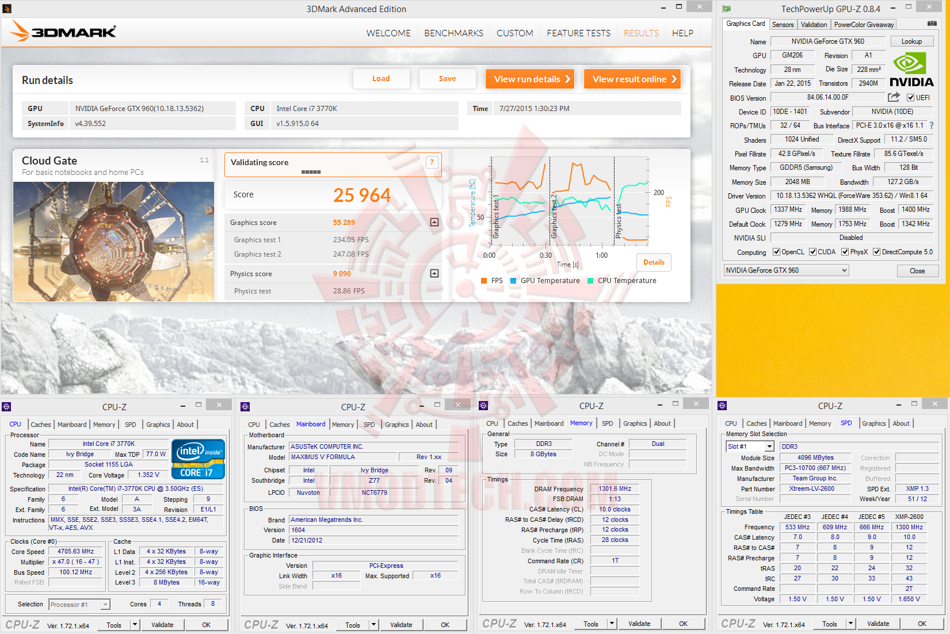Open the Selection Processor #1 dropdown
Image resolution: width=950 pixels, height=634 pixels.
coord(79,605)
